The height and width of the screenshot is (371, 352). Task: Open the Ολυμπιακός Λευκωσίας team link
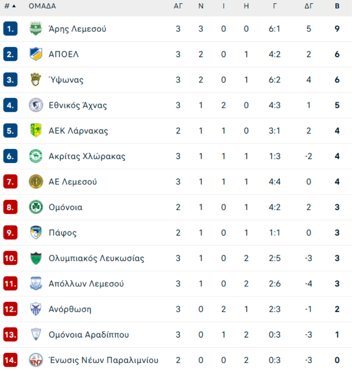(x=96, y=258)
